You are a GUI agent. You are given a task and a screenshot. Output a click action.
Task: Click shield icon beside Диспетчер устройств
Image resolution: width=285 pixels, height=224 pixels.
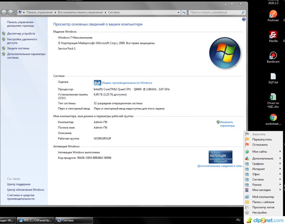tap(4, 34)
